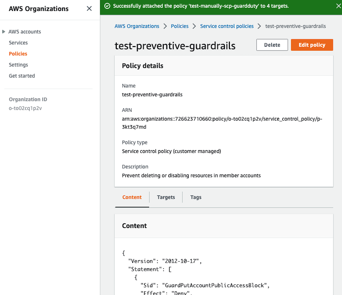Click the Policy type value text
342x295 pixels.
coord(171,151)
